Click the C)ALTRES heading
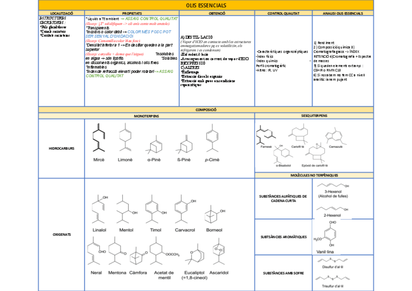This screenshot has height=291, width=412. 190,68
